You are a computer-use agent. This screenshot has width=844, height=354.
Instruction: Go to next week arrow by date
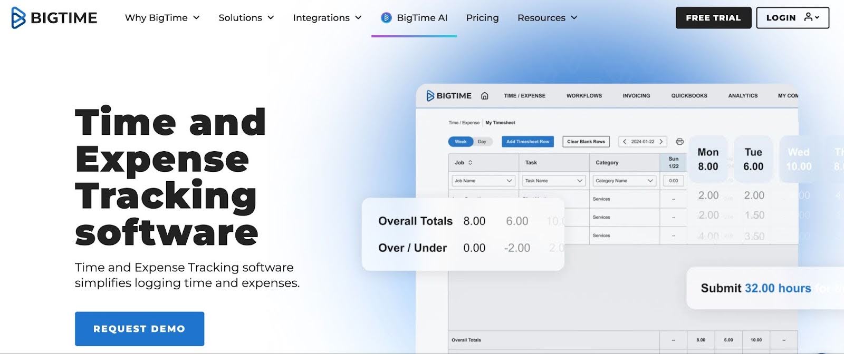(661, 142)
